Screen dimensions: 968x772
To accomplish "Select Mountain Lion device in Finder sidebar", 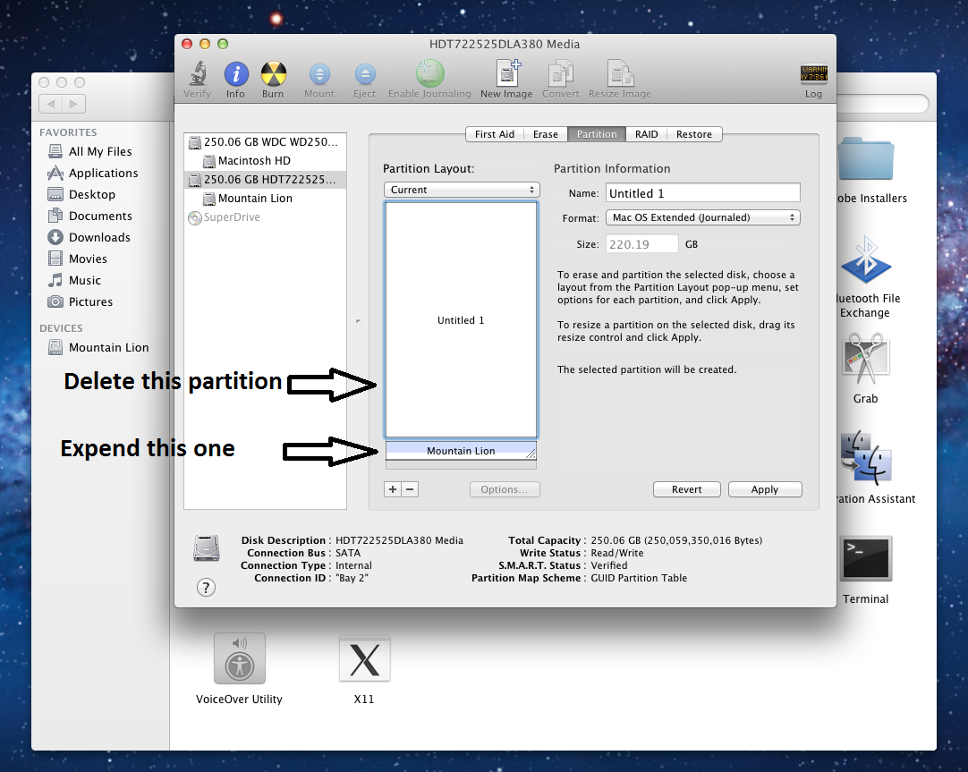I will [x=100, y=347].
